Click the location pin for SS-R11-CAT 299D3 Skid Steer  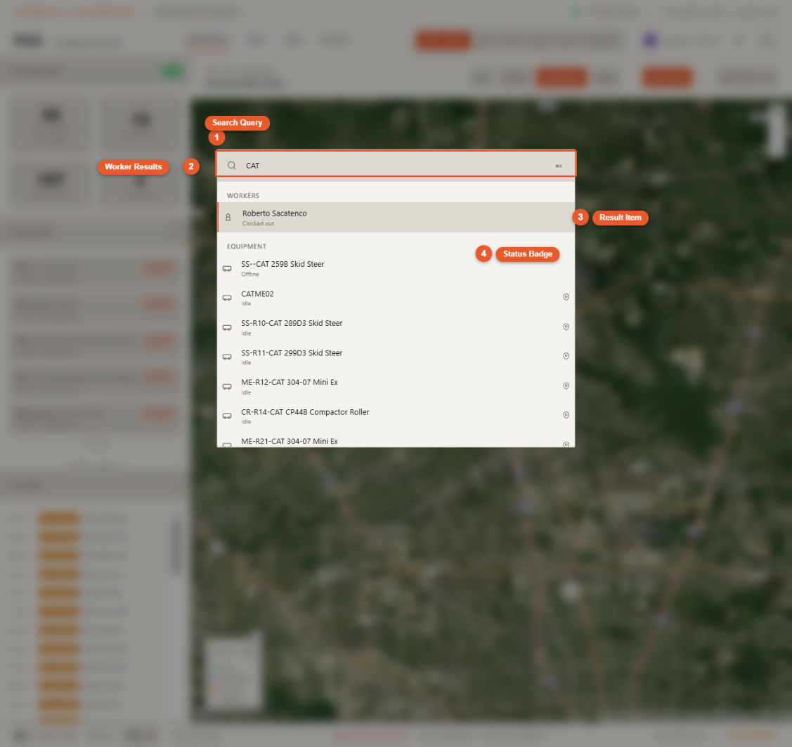pos(566,356)
